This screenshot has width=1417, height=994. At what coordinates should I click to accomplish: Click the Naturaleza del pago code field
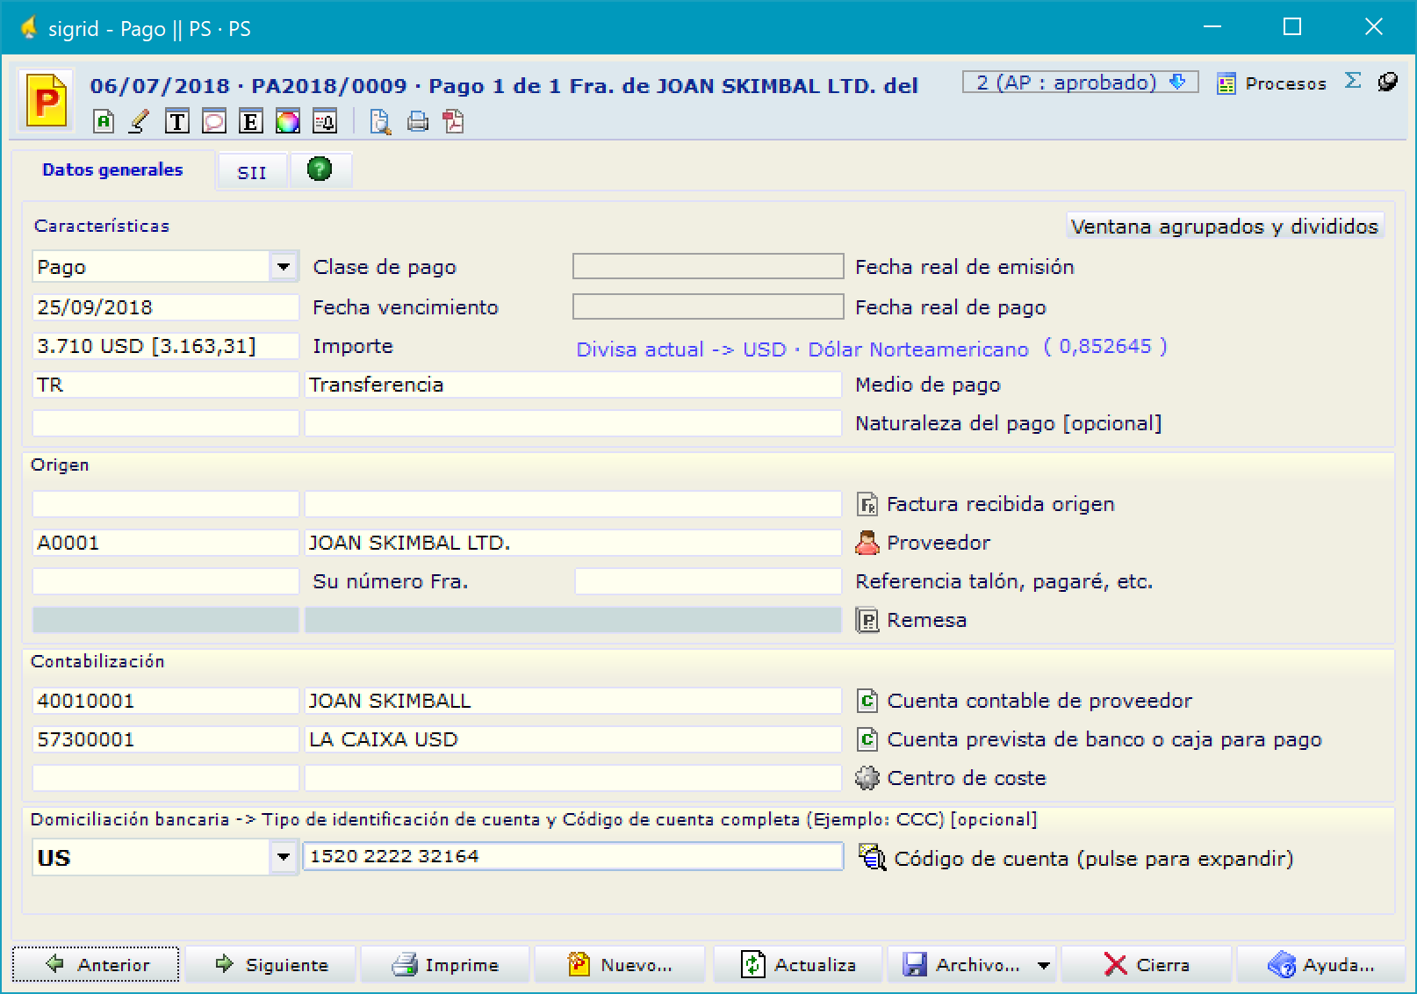166,423
